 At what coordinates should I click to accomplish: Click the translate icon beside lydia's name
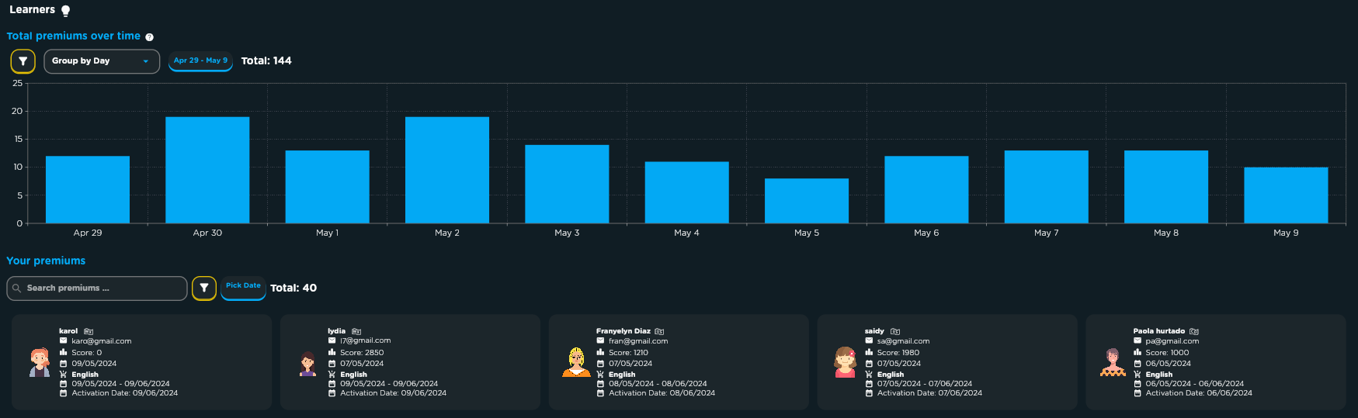[356, 331]
